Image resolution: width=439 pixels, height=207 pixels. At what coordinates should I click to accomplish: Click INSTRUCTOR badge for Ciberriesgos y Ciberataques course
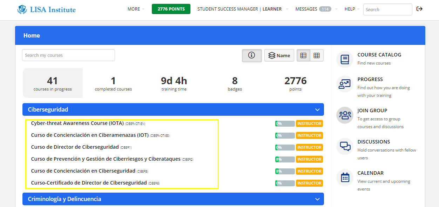[x=309, y=159]
